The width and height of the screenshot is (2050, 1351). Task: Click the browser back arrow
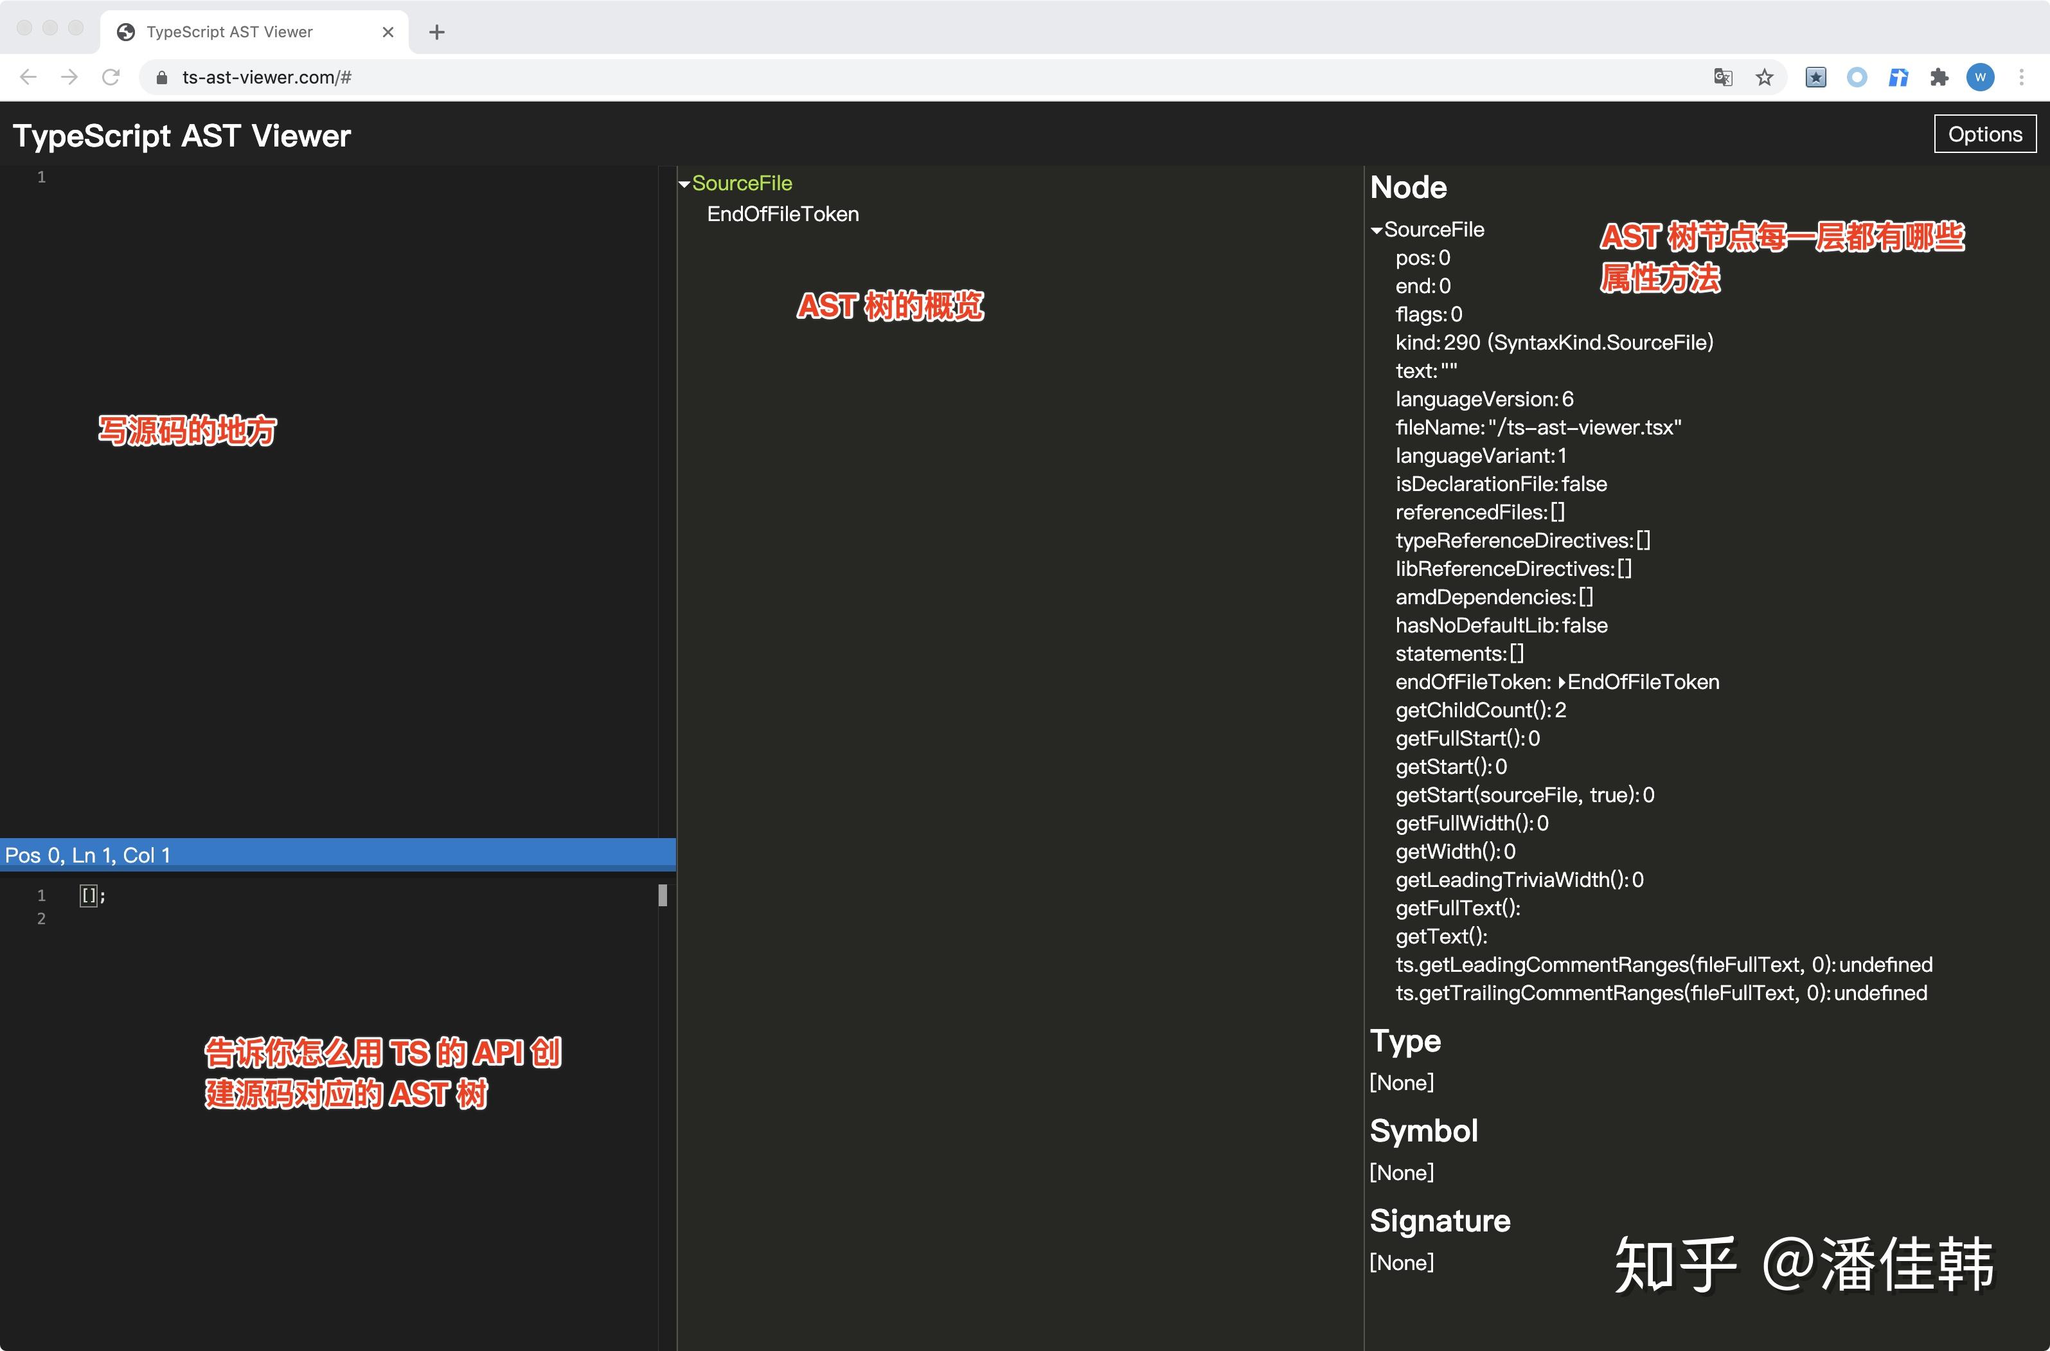28,78
